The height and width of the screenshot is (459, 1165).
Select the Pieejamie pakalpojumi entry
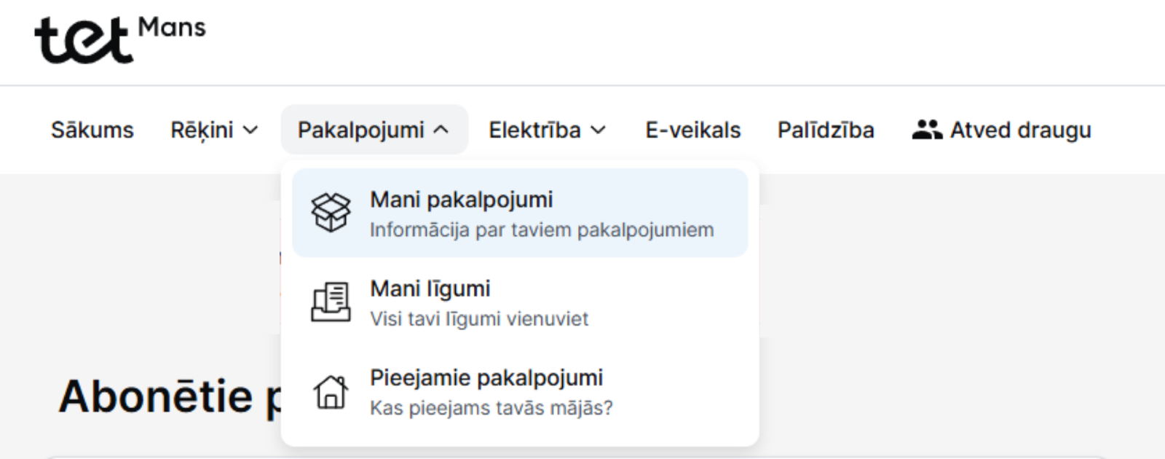[x=520, y=392]
